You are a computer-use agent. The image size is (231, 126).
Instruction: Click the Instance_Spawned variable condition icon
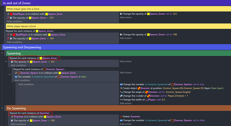click(x=16, y=77)
